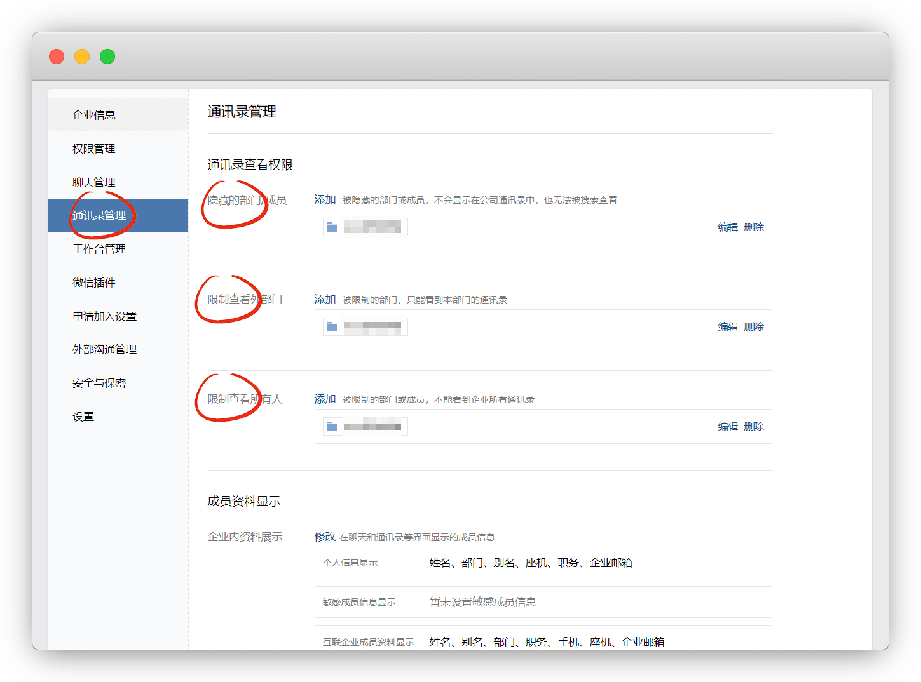Select 通讯录管理 sidebar item
Screen dimensions: 921x682
click(x=99, y=216)
